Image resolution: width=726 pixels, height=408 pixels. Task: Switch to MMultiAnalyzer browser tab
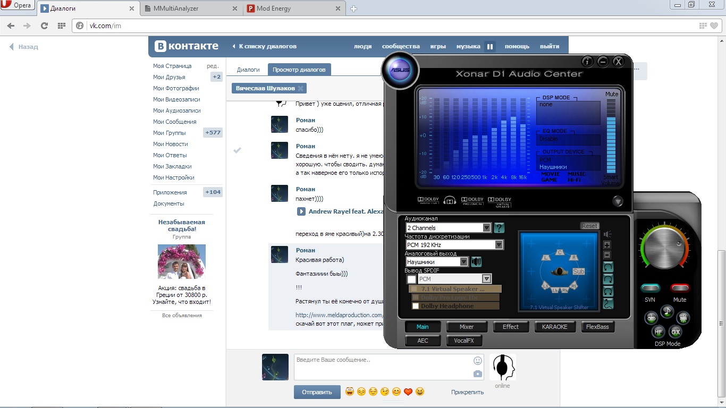pos(191,8)
